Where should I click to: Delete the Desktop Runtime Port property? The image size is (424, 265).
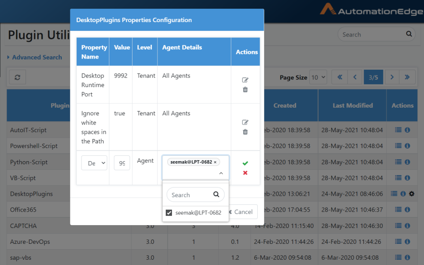pos(245,89)
